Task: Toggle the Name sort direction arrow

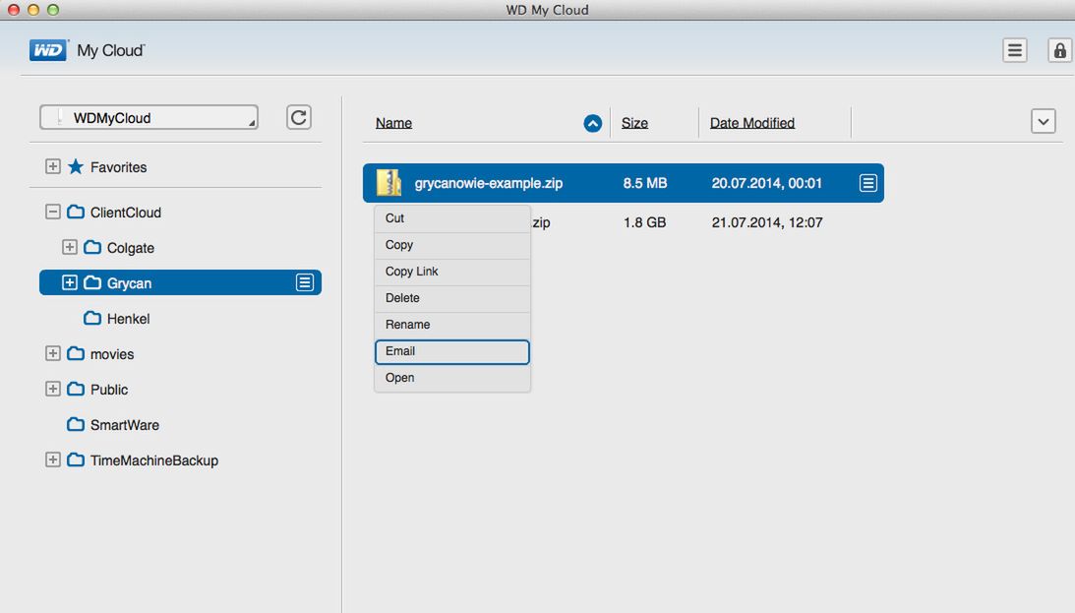Action: tap(593, 123)
